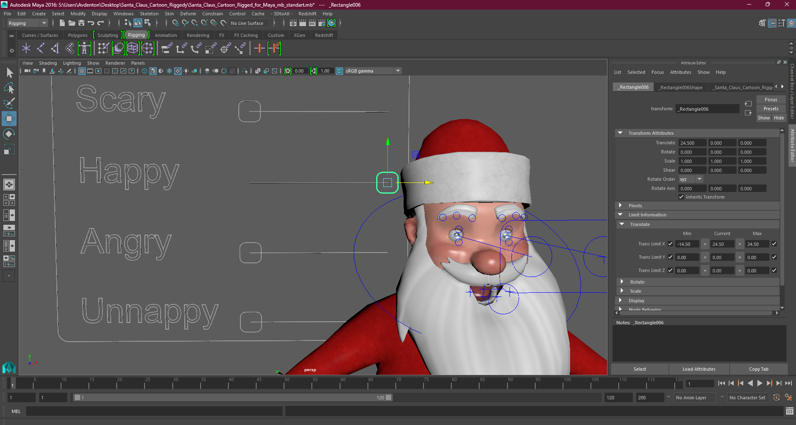The width and height of the screenshot is (796, 425).
Task: Expand the Display section
Action: coord(620,301)
